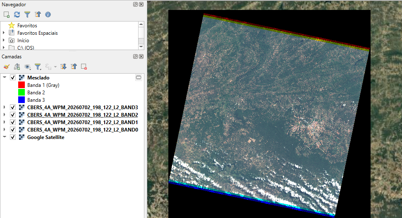Click the add group icon in Camadas

tap(17, 67)
